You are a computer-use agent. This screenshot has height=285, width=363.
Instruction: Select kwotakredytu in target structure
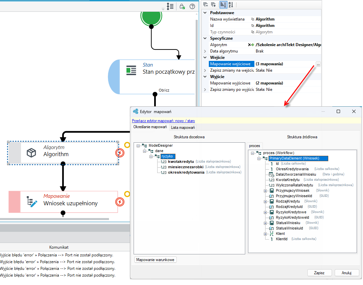[x=181, y=162]
